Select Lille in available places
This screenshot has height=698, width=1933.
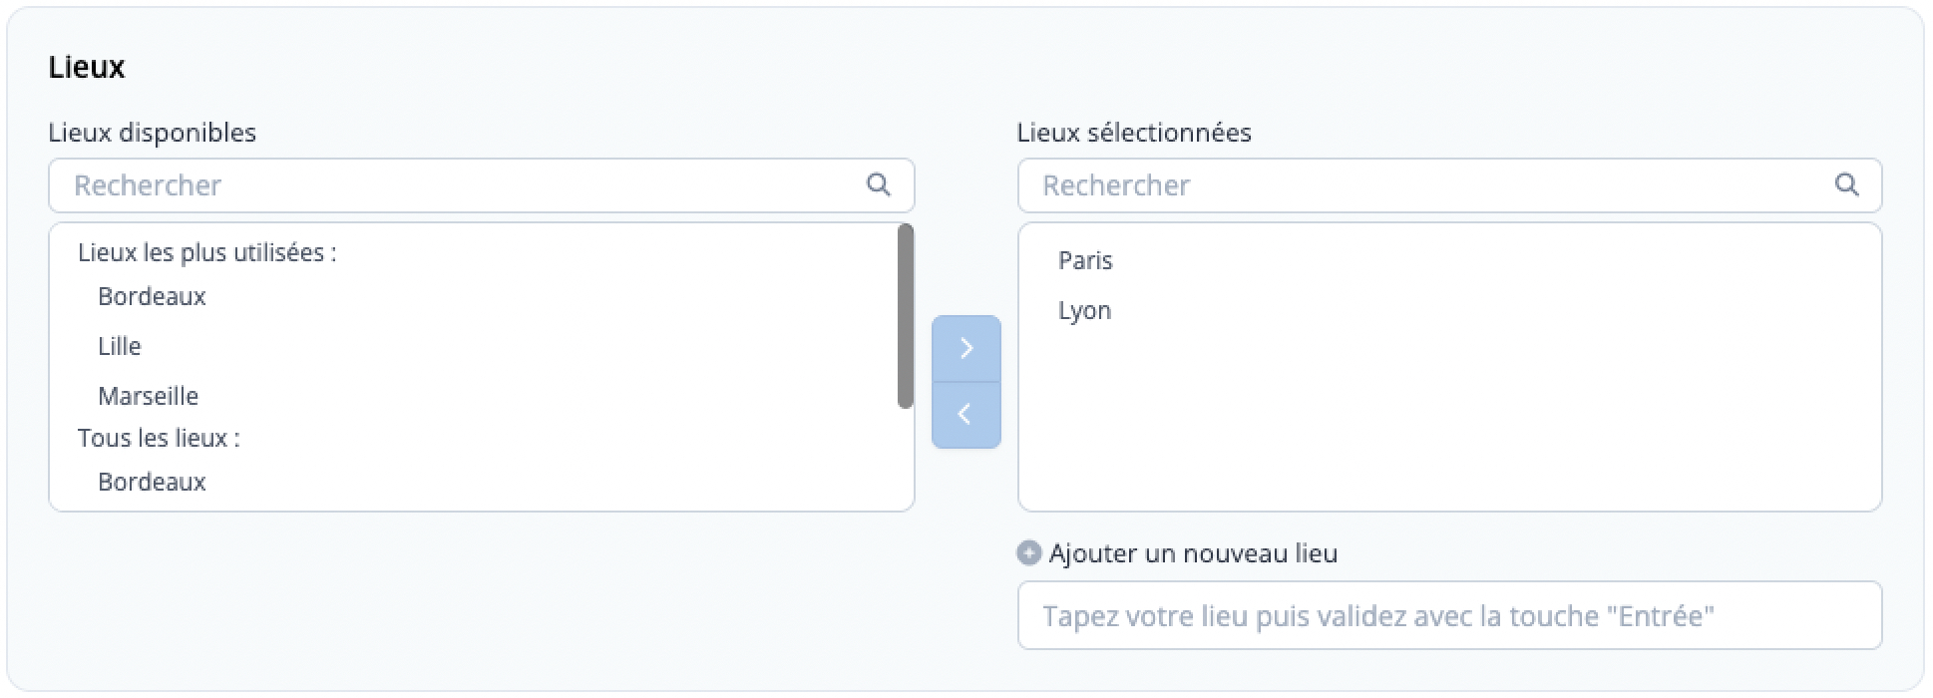[x=120, y=346]
